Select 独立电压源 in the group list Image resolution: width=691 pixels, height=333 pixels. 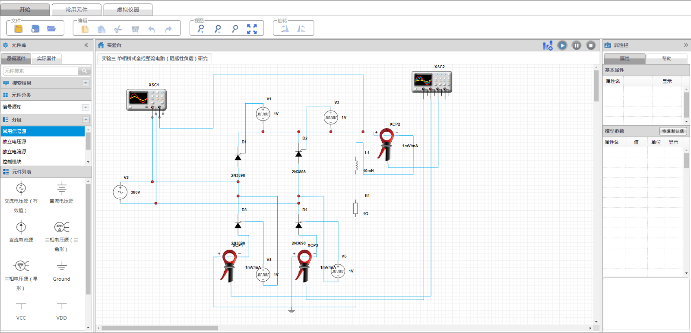[x=15, y=142]
